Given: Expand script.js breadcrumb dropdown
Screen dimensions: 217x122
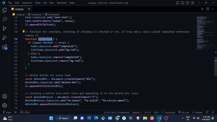Looking at the screenshot, I should 19,14.
